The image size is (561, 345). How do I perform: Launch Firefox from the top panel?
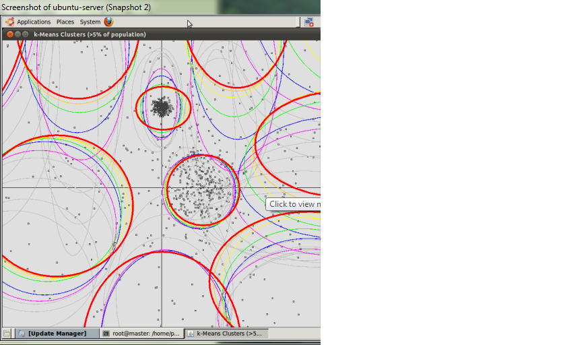tap(109, 22)
